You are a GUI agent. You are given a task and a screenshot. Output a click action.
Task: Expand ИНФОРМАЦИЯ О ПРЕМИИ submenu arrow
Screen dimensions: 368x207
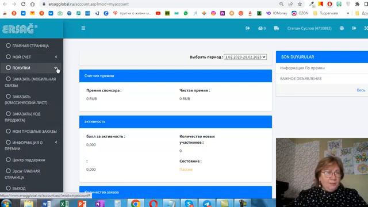pyautogui.click(x=56, y=142)
